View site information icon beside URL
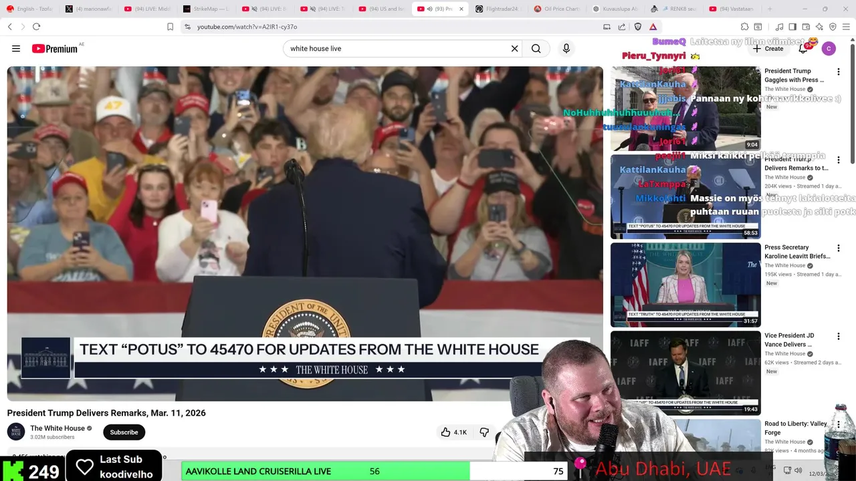 point(187,27)
